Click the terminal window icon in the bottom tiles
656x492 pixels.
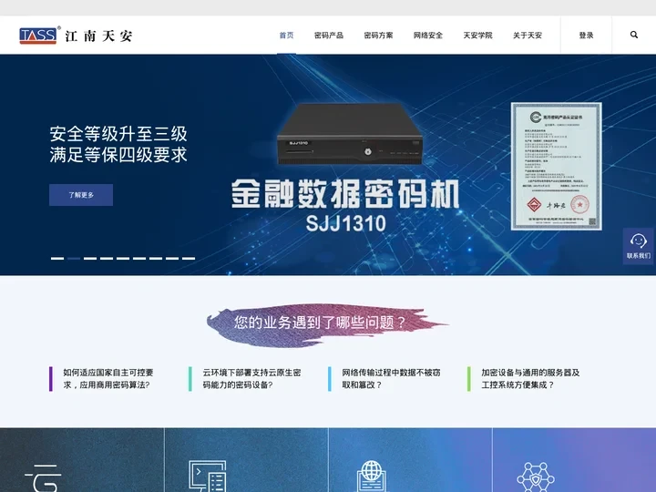point(208,477)
